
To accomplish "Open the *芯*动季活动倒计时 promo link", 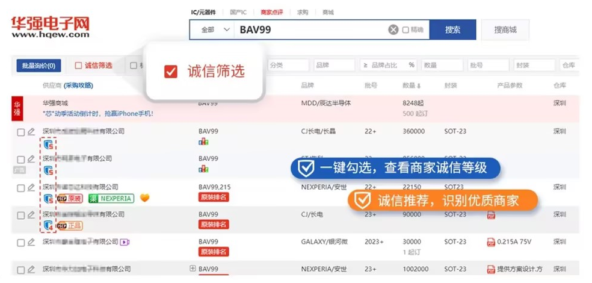I will [x=98, y=113].
